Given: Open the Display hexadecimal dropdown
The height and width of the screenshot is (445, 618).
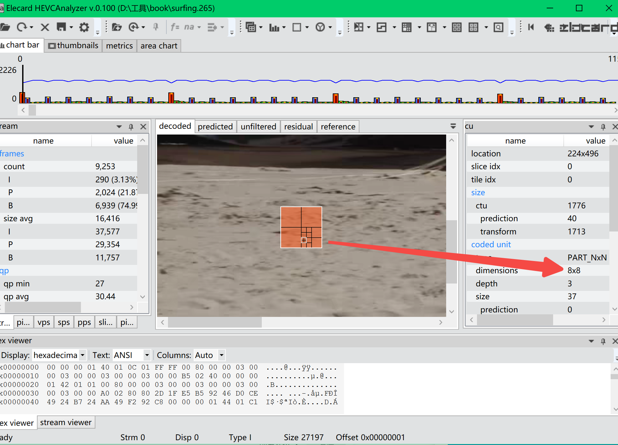Looking at the screenshot, I should click(83, 355).
